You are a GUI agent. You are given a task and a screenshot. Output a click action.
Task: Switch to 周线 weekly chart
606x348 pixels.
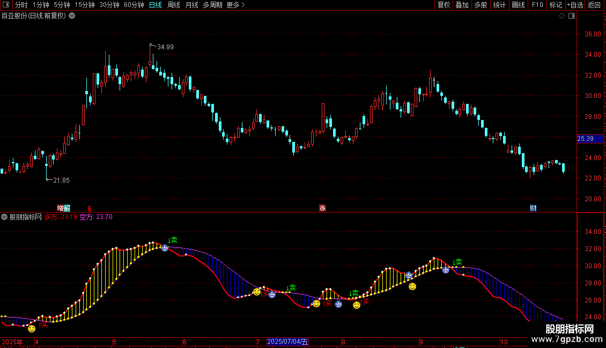point(174,5)
